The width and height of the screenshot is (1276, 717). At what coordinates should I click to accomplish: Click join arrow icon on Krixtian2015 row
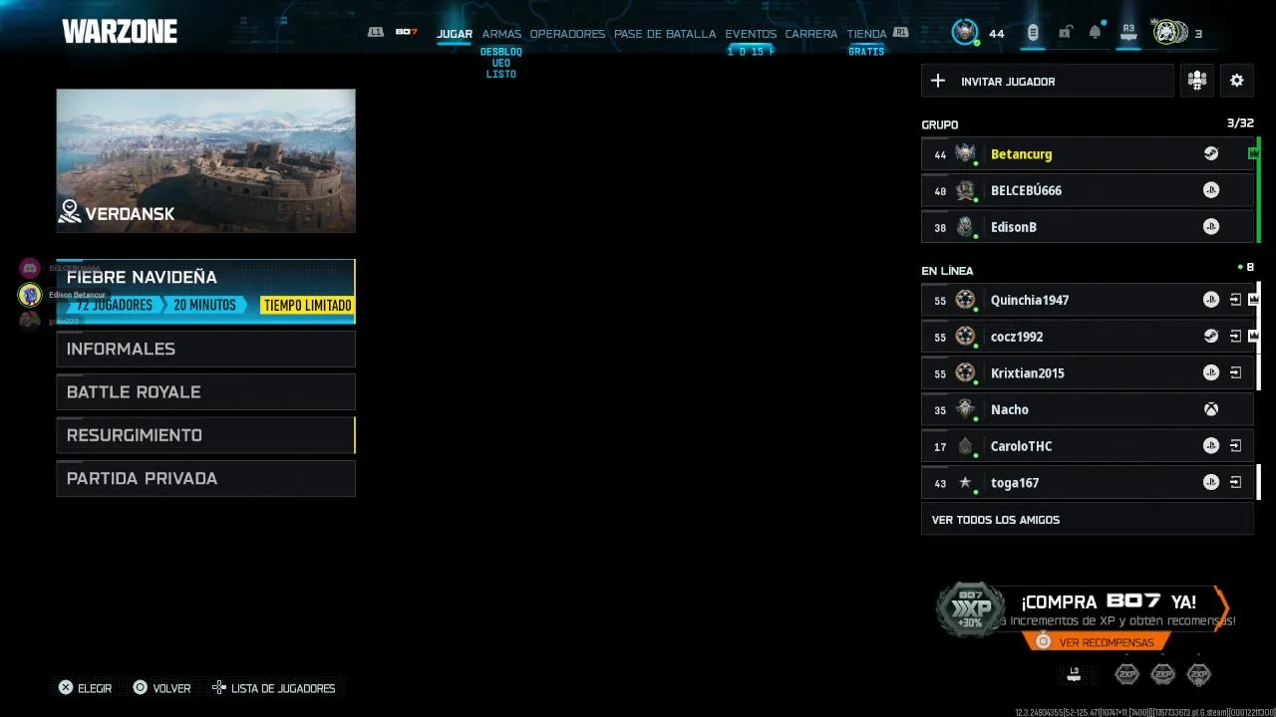pos(1235,372)
